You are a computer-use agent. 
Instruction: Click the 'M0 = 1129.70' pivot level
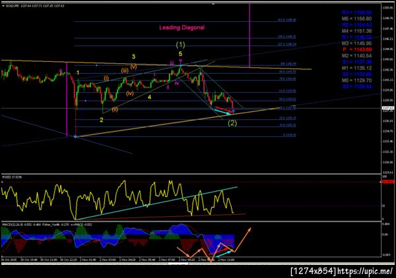pyautogui.click(x=356, y=80)
